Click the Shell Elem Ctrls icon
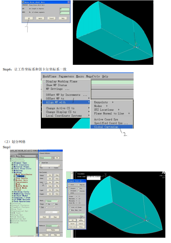 pos(13,169)
